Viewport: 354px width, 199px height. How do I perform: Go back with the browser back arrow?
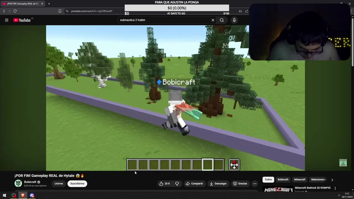coord(4,11)
